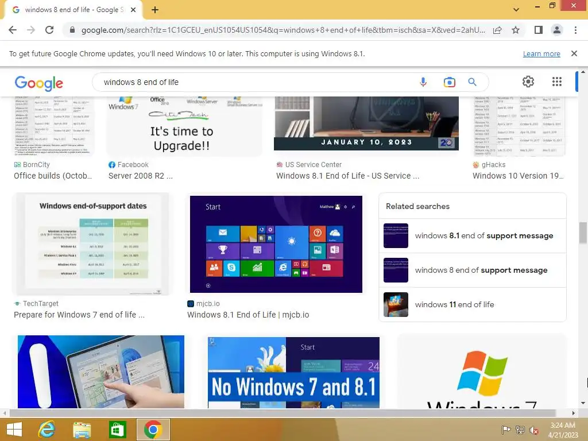Click 'Windows 10 Version 19...' title

click(518, 176)
